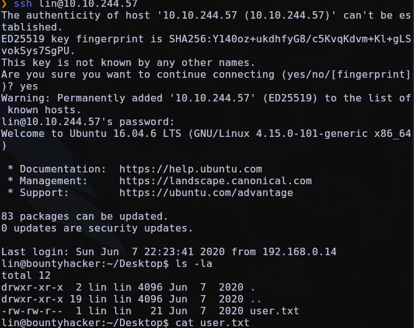
Task: Open the https://landscape.canonical.com management link
Action: (x=216, y=180)
